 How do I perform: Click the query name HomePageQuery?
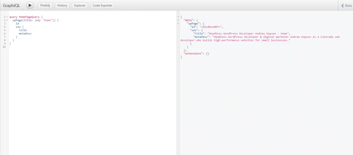(29, 17)
